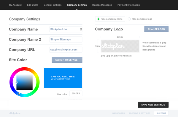Image resolution: width=178 pixels, height=117 pixels.
Task: Click the Company URL text field
Action: [x=66, y=50]
